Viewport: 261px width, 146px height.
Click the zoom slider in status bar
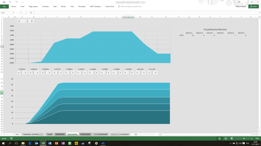tap(244, 138)
